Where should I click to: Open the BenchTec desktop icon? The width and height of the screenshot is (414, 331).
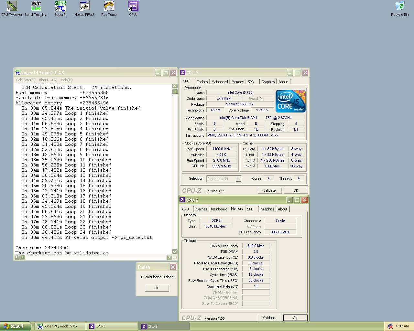(36, 6)
